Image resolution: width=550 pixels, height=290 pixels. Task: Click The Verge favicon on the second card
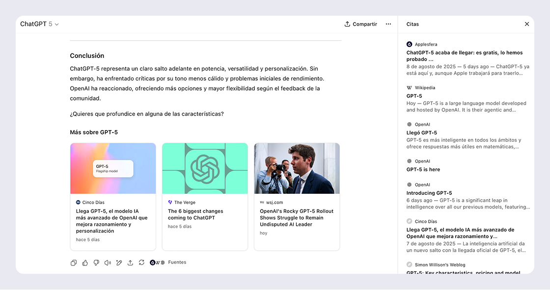pyautogui.click(x=170, y=202)
